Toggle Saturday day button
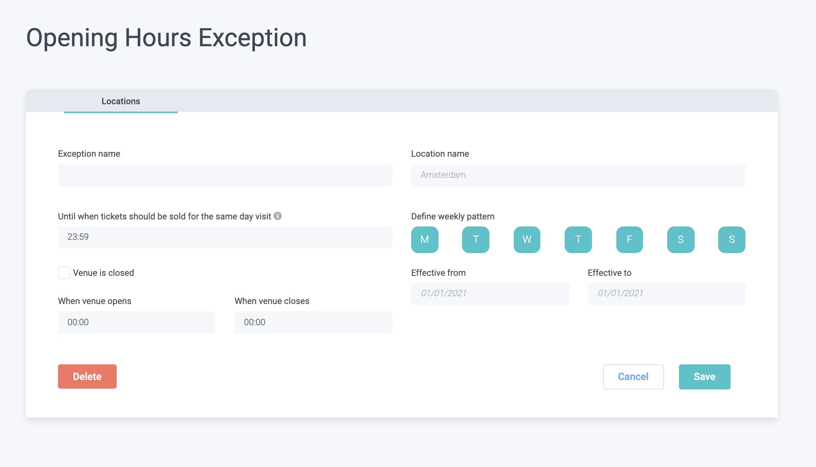The image size is (816, 467). click(x=681, y=239)
